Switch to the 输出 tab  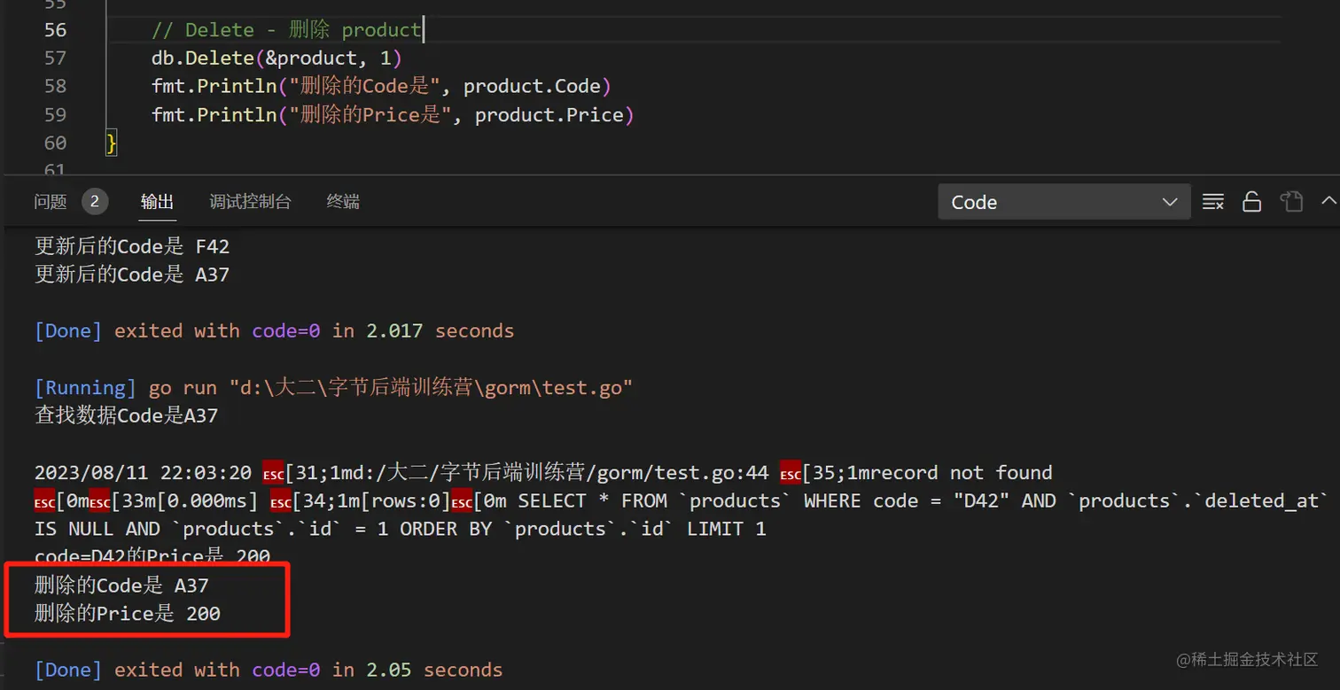(157, 202)
